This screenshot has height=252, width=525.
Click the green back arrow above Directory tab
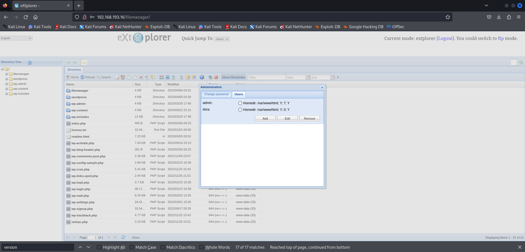point(68,62)
